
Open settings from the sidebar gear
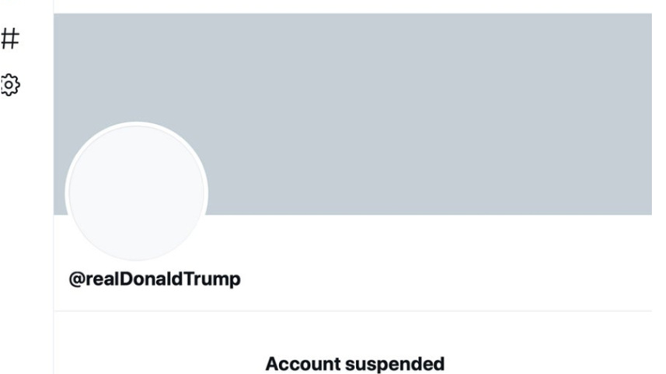click(x=9, y=85)
